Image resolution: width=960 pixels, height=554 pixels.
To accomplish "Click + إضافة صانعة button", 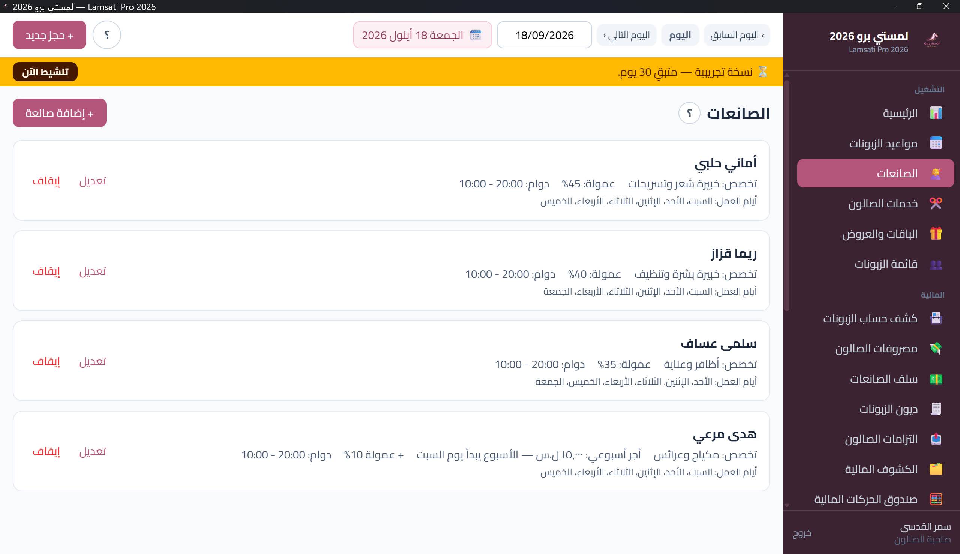I will (59, 113).
